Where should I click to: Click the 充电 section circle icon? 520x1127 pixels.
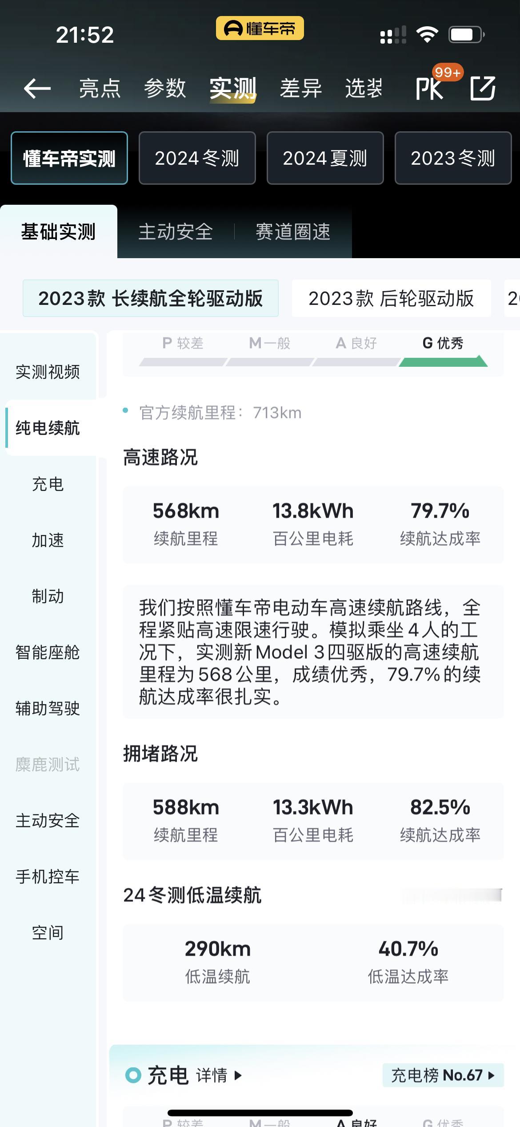[x=133, y=1075]
